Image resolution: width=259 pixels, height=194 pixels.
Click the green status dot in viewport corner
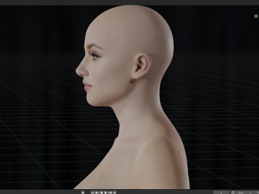coord(256,16)
